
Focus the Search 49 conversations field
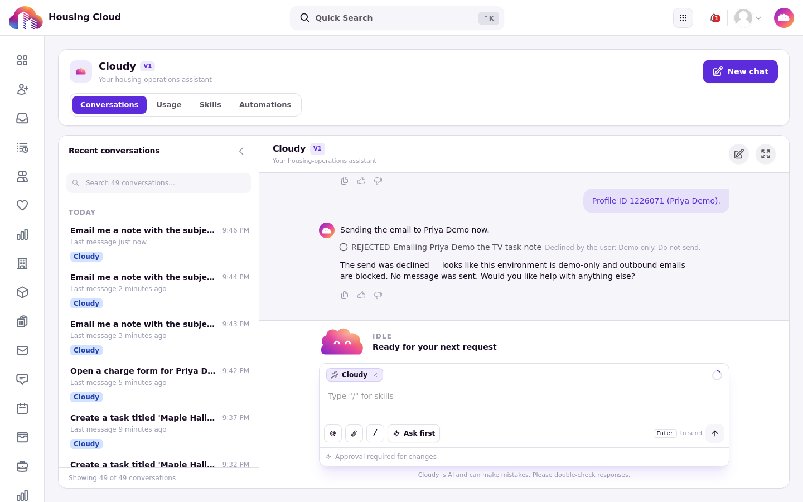(x=159, y=183)
